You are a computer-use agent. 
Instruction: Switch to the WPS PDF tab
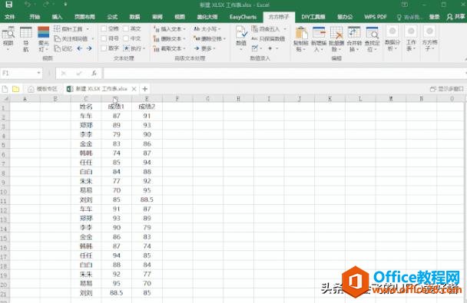click(x=376, y=17)
